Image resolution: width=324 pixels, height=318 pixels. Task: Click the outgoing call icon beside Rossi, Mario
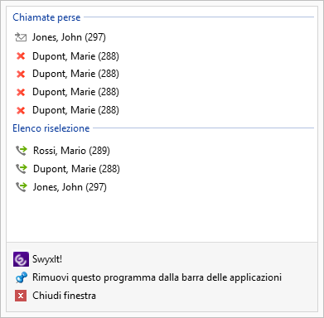(x=21, y=151)
